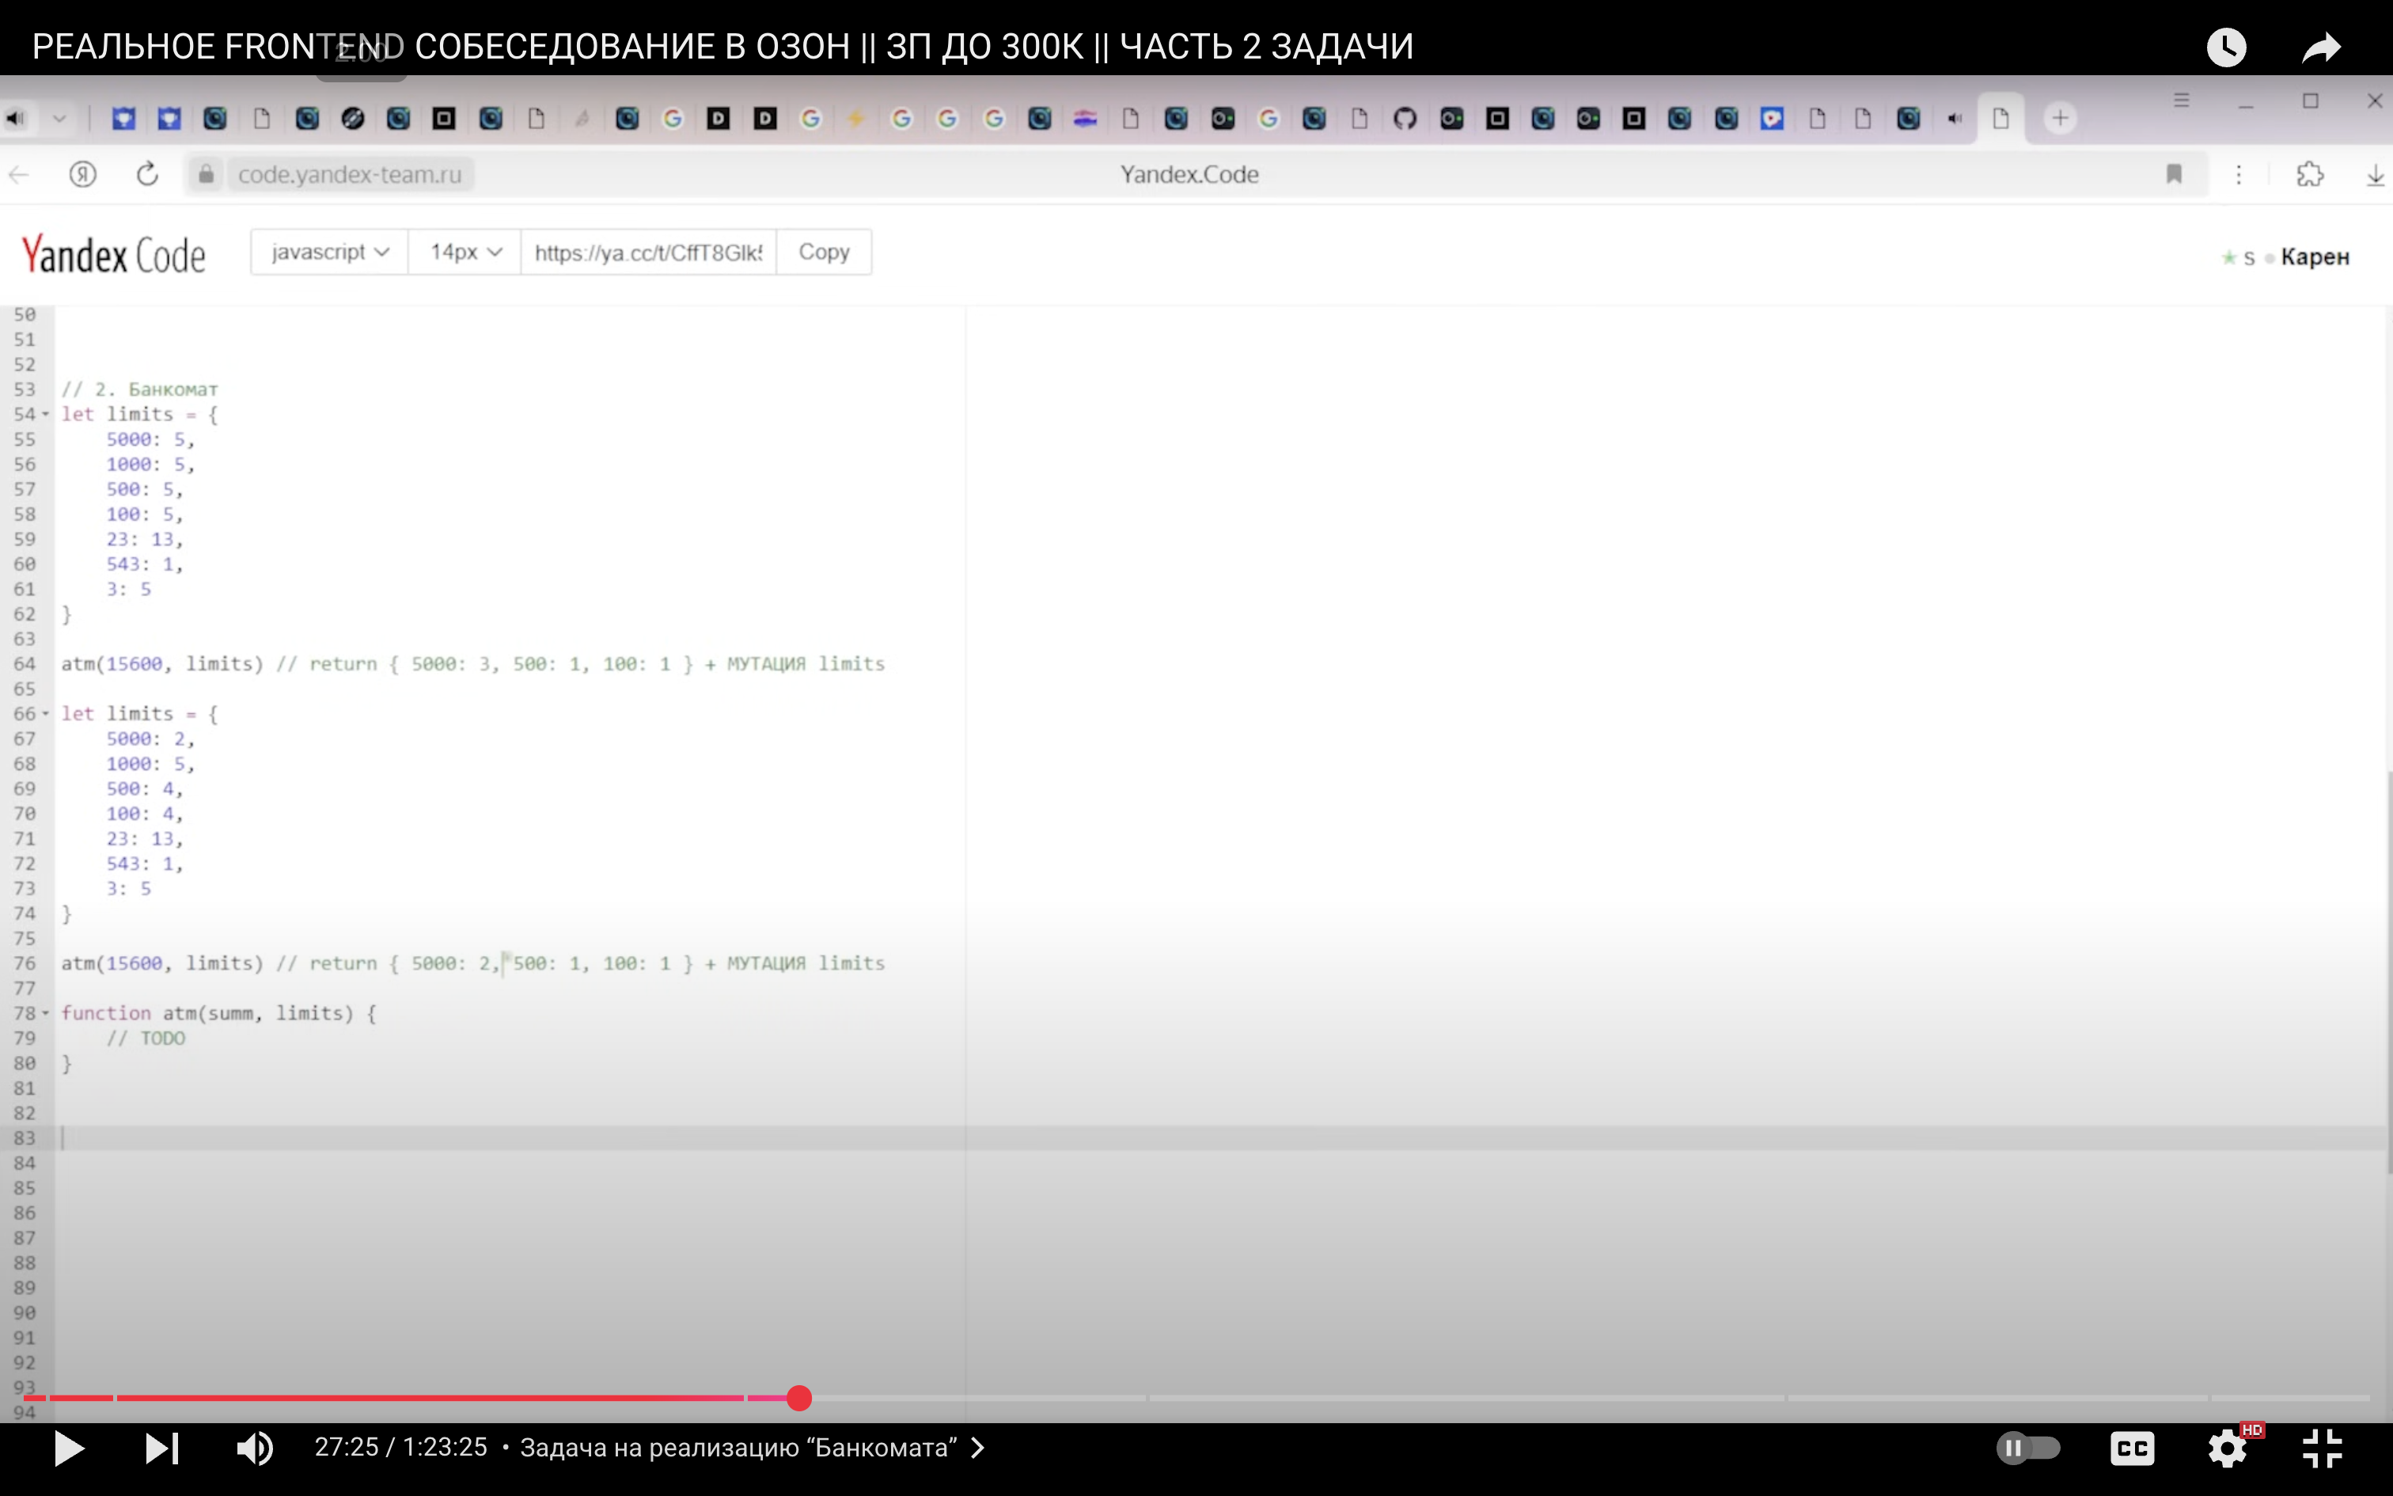
Task: Open the video settings gear
Action: (x=2227, y=1449)
